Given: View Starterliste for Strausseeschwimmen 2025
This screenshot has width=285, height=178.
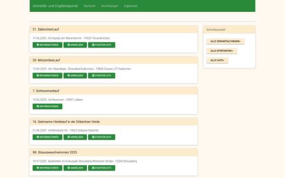Looking at the screenshot, I should tap(102, 168).
